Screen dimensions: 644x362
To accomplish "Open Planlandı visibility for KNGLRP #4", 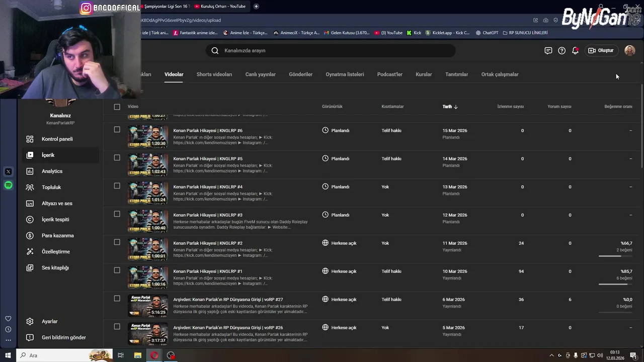I will [x=336, y=187].
